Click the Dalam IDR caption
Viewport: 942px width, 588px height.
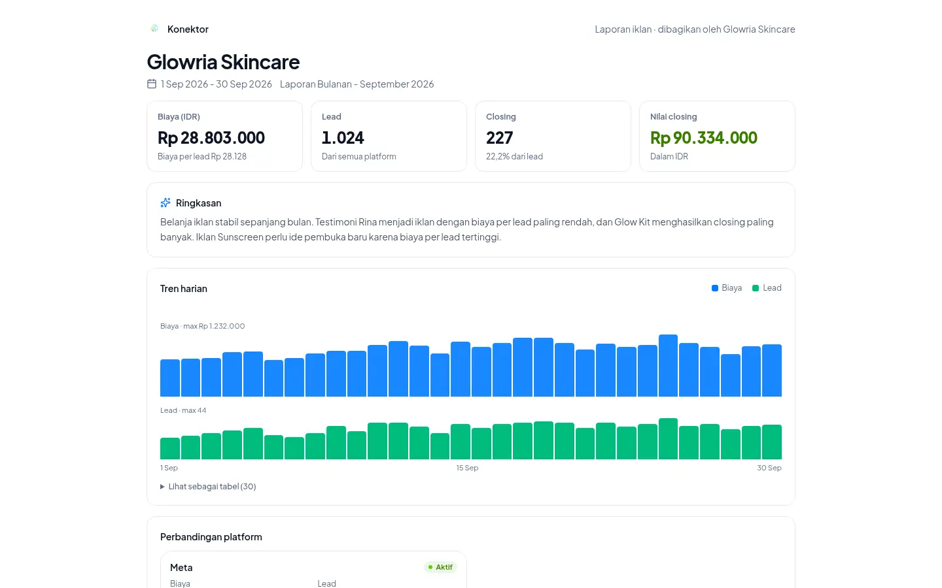pos(669,157)
